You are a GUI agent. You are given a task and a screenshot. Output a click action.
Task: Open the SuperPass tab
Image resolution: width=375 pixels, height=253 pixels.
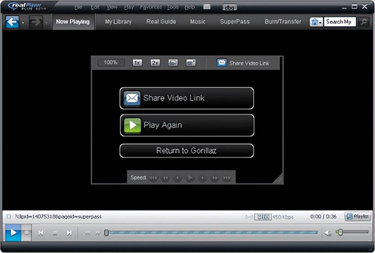click(x=235, y=22)
